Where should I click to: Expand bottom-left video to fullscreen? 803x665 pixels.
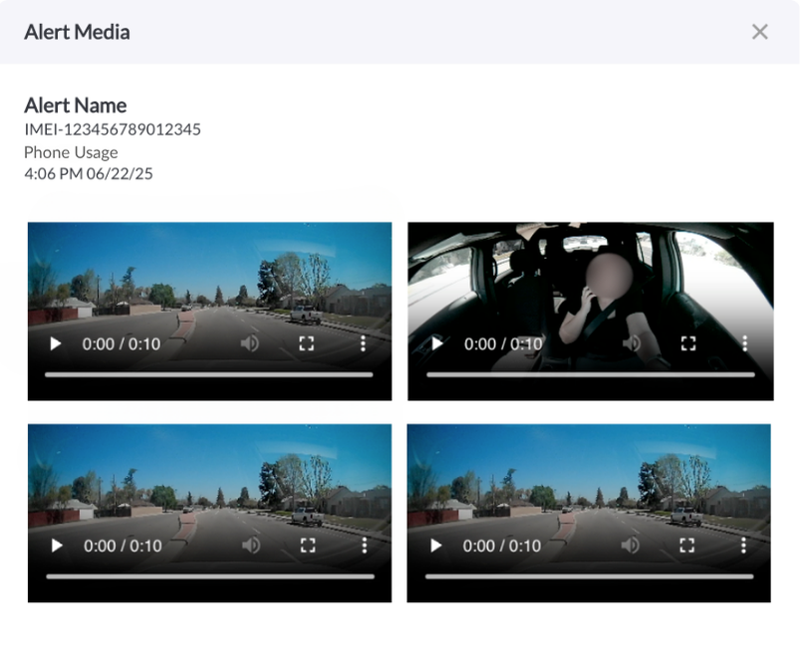[x=308, y=546]
